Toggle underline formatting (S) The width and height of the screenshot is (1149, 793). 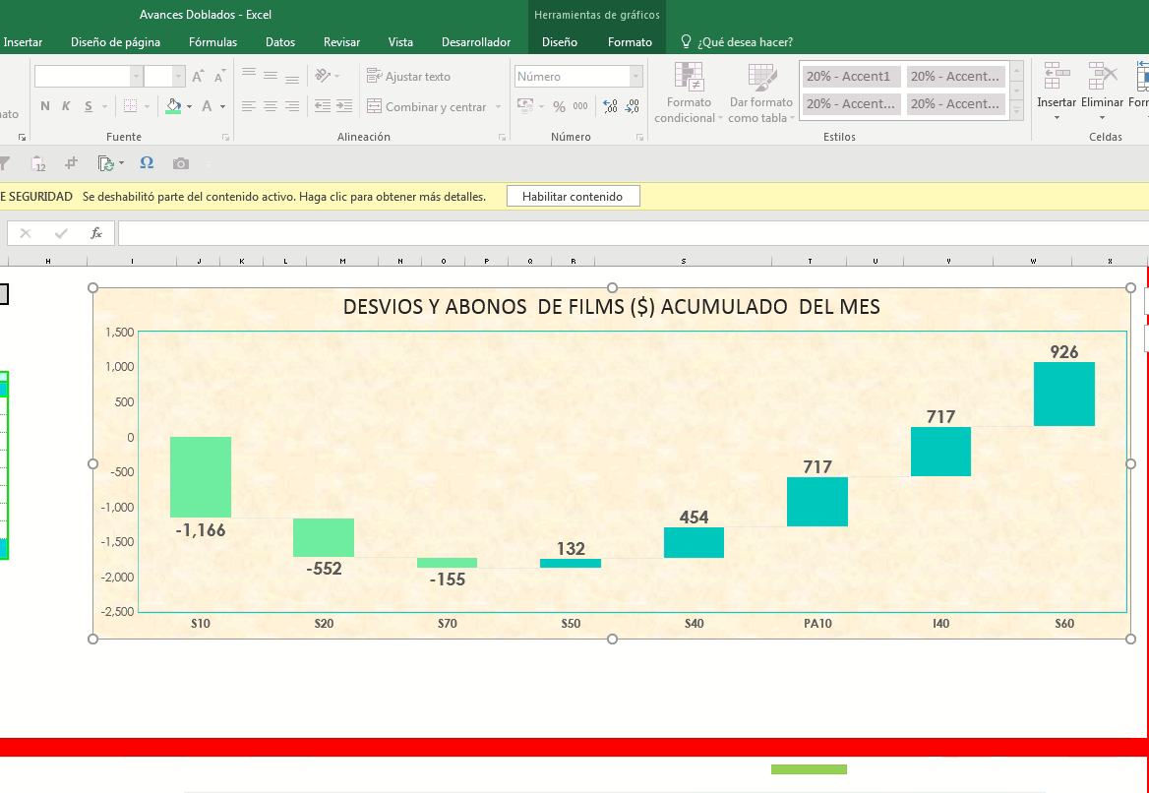[89, 106]
